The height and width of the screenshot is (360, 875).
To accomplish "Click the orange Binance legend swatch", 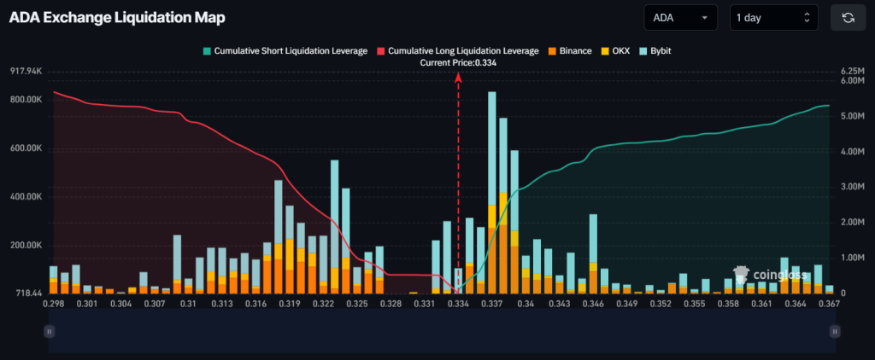I will pyautogui.click(x=551, y=50).
